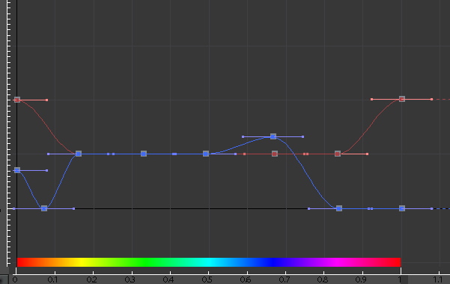Screen dimensions: 450x284
Task: Select the red keyframe at 1.0 on top
Action: (402, 99)
